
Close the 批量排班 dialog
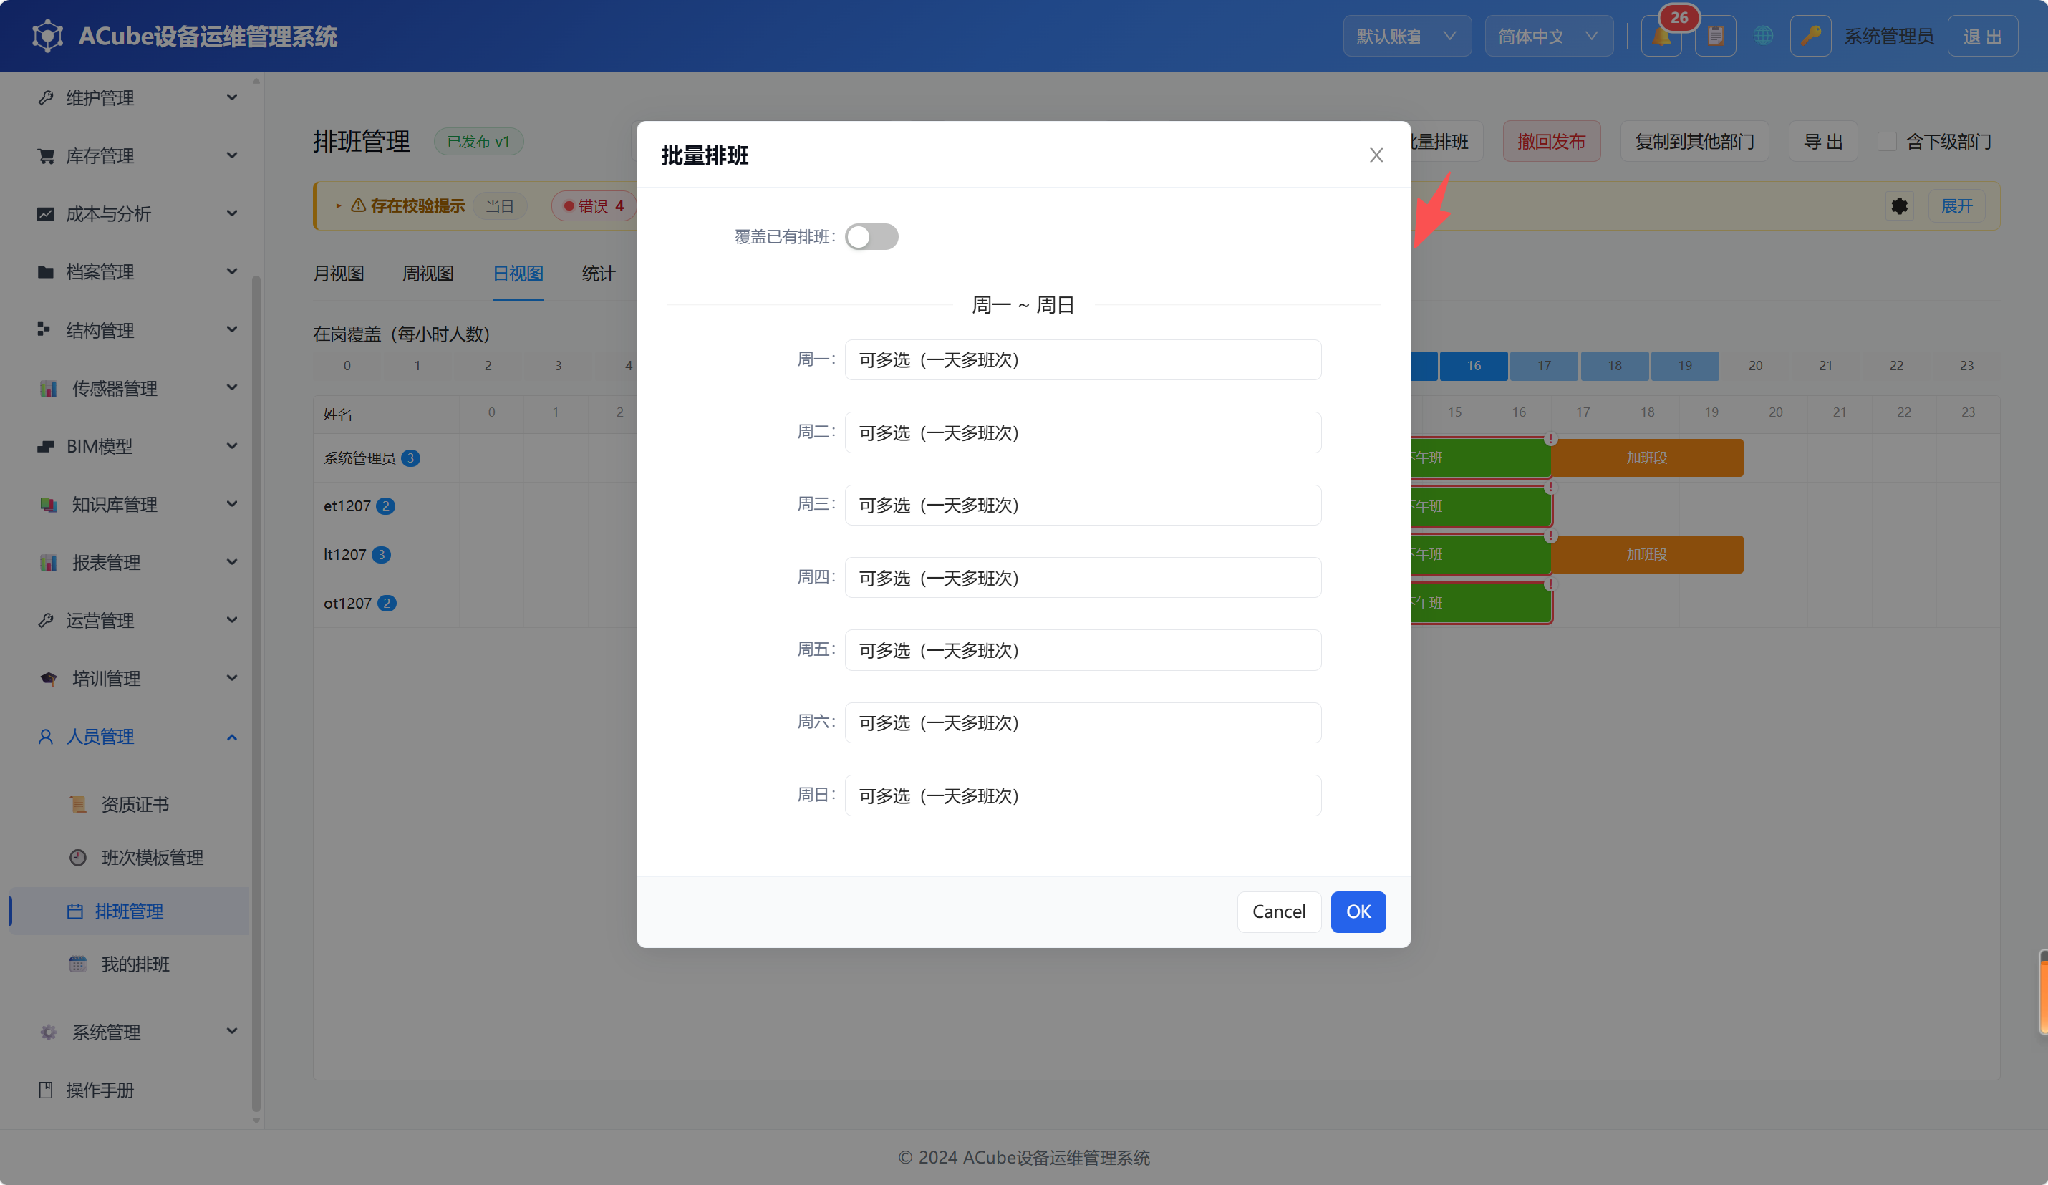1376,155
